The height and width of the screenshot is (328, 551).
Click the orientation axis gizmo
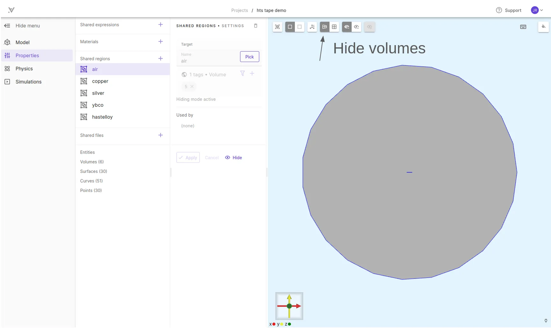289,306
